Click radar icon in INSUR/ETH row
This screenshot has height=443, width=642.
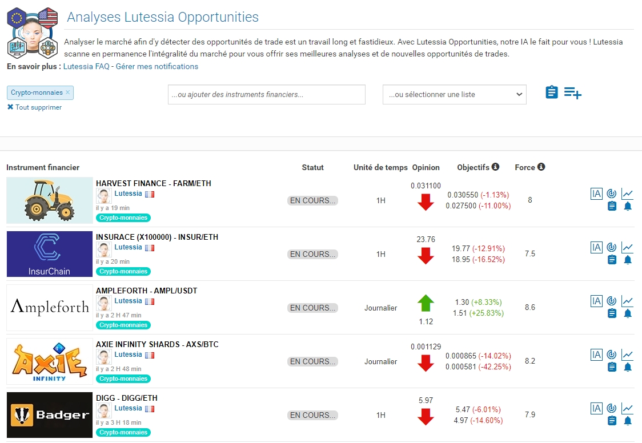pos(612,247)
